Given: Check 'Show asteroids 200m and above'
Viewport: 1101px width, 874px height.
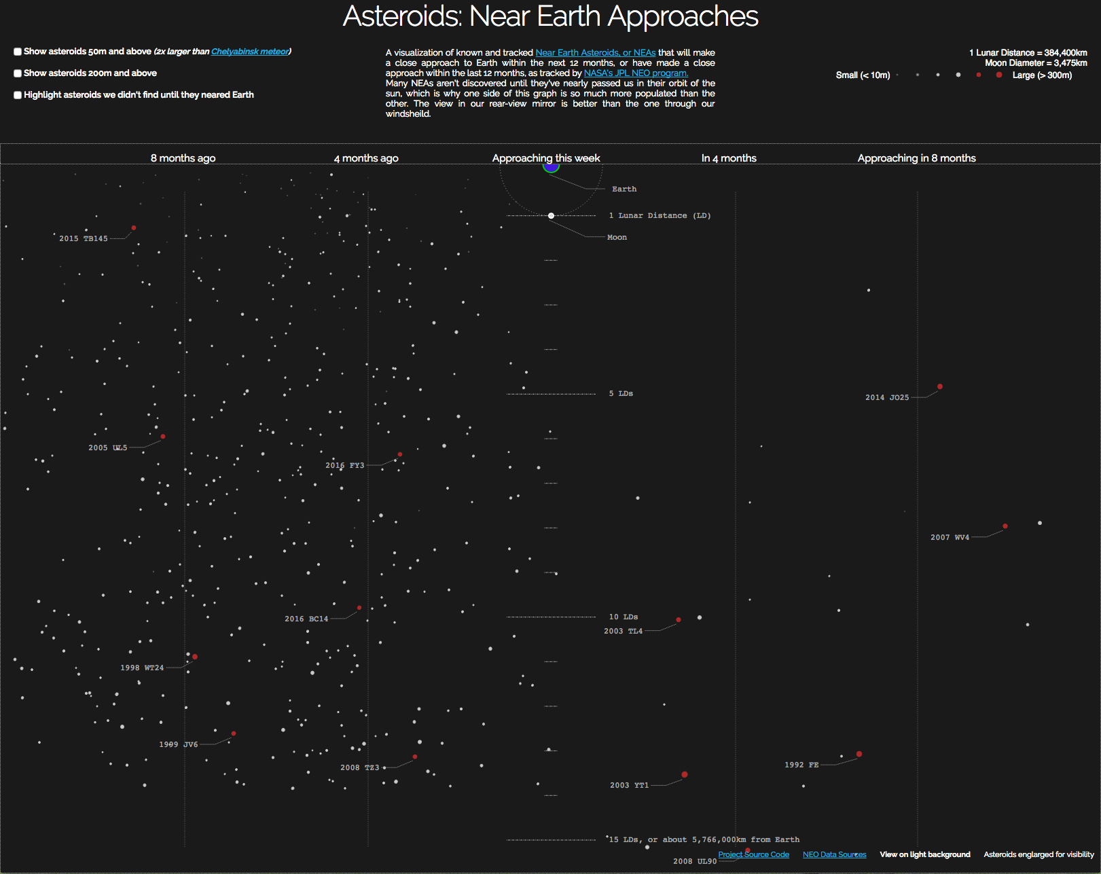Looking at the screenshot, I should pos(17,73).
